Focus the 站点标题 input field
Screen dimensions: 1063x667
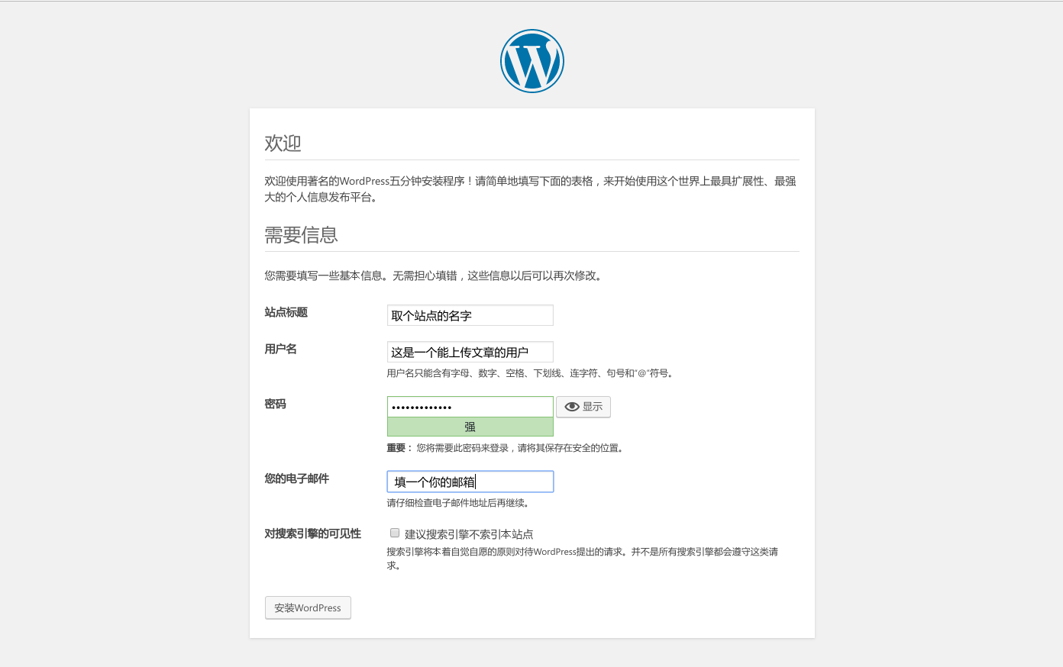pos(470,315)
